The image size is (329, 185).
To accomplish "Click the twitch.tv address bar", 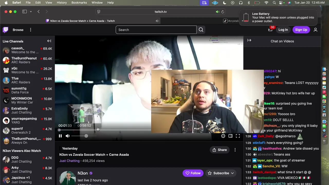I will (x=161, y=12).
